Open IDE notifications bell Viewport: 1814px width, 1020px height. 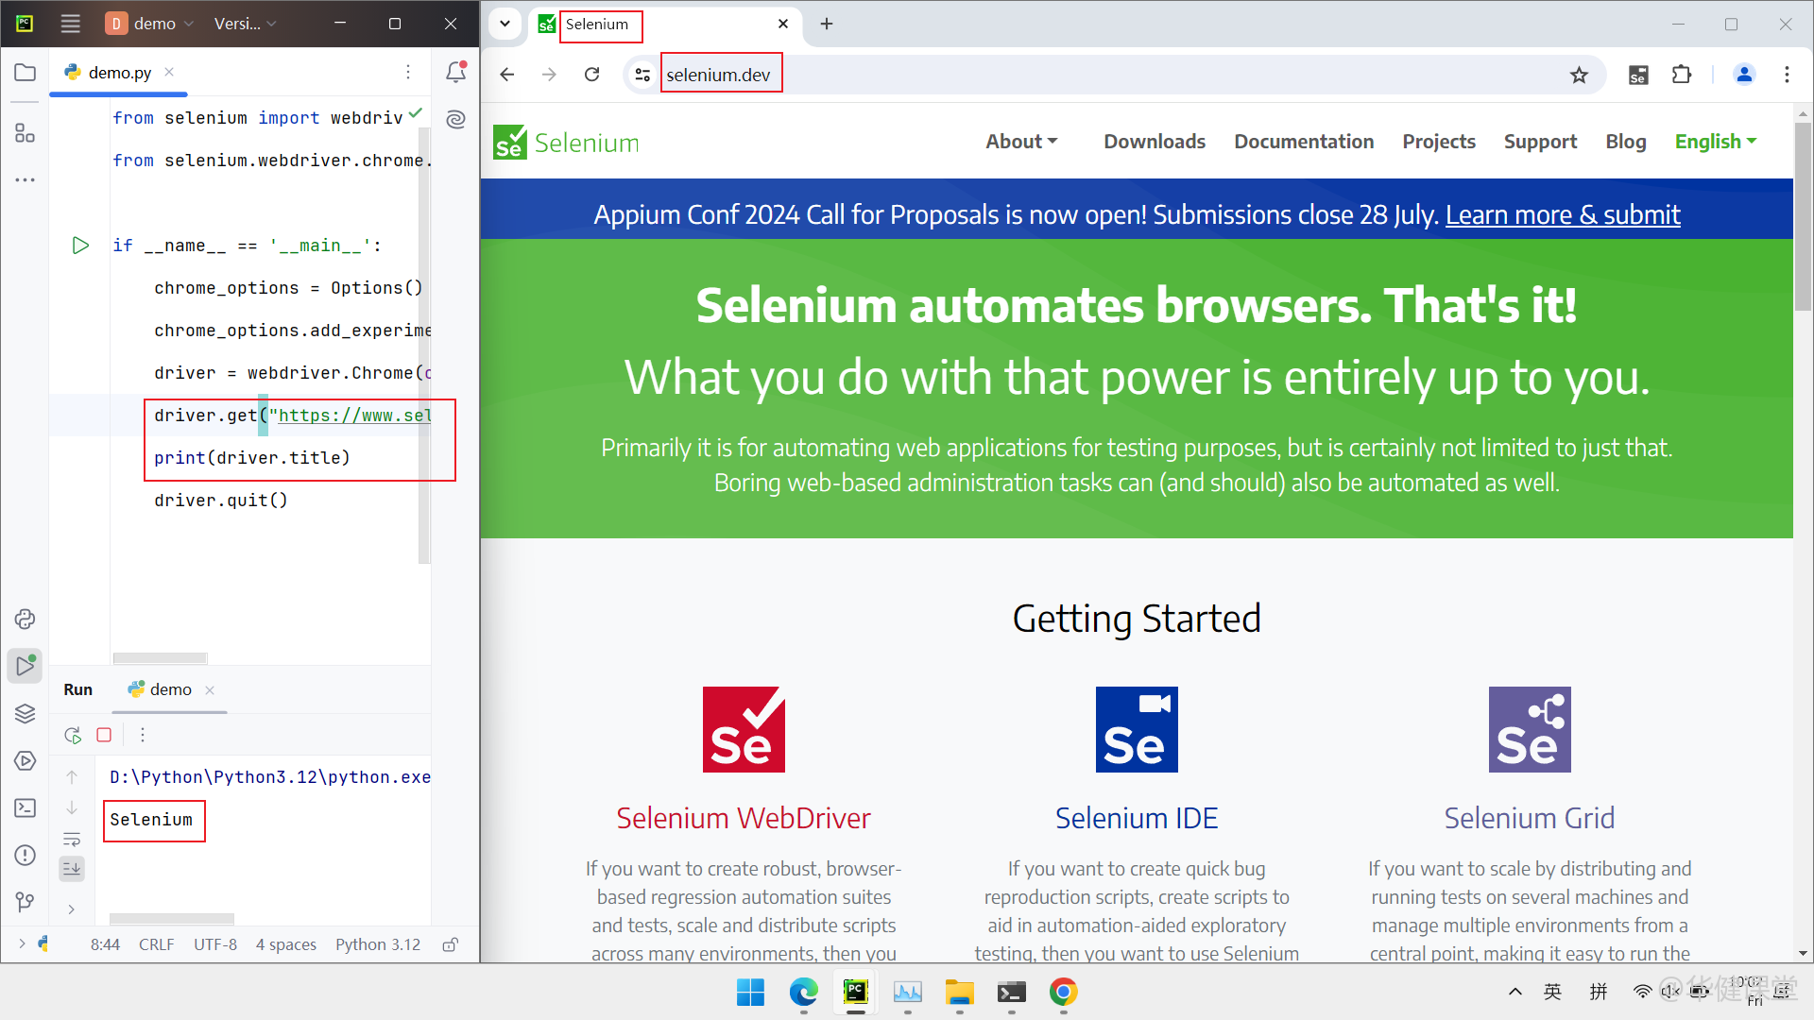point(456,72)
